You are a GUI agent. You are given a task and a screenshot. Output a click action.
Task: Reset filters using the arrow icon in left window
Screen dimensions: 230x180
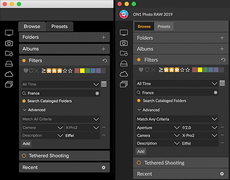click(x=105, y=61)
